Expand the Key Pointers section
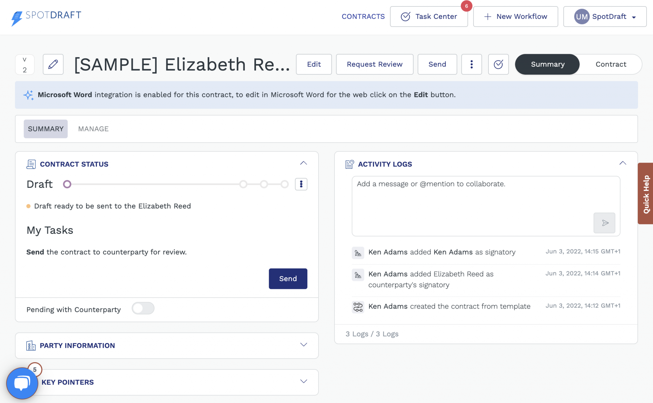This screenshot has height=403, width=653. [303, 381]
